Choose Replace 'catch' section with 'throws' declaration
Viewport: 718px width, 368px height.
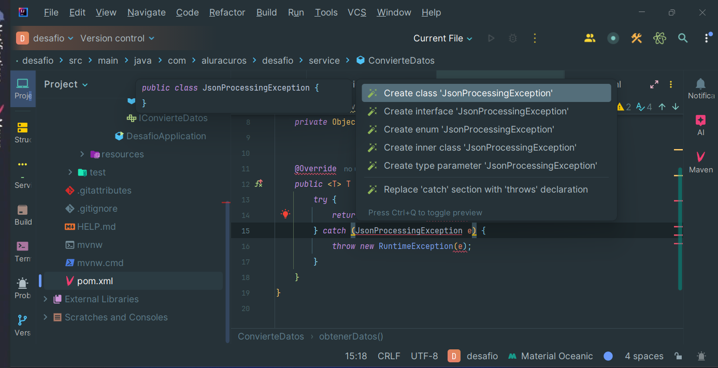tap(485, 189)
